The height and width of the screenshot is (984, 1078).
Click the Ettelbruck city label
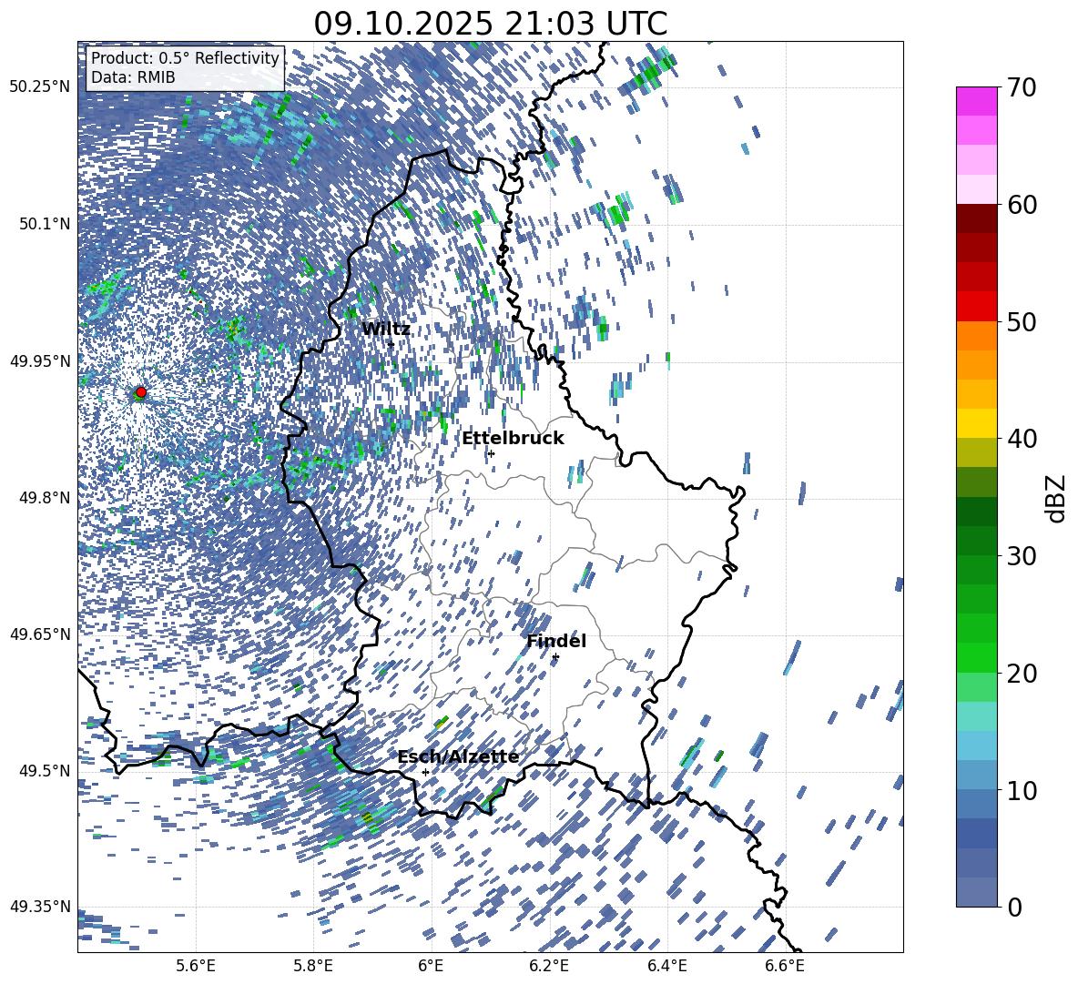click(x=513, y=439)
